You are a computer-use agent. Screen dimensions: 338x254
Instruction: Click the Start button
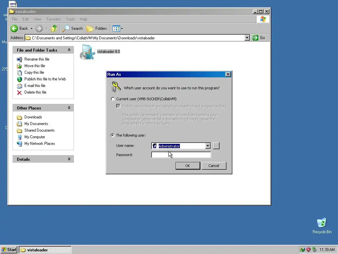9,250
